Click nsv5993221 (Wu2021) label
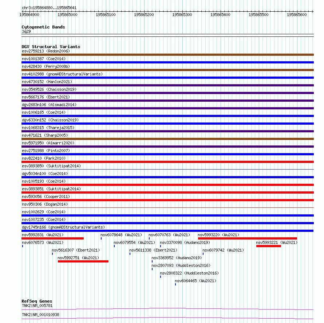 (x=277, y=242)
